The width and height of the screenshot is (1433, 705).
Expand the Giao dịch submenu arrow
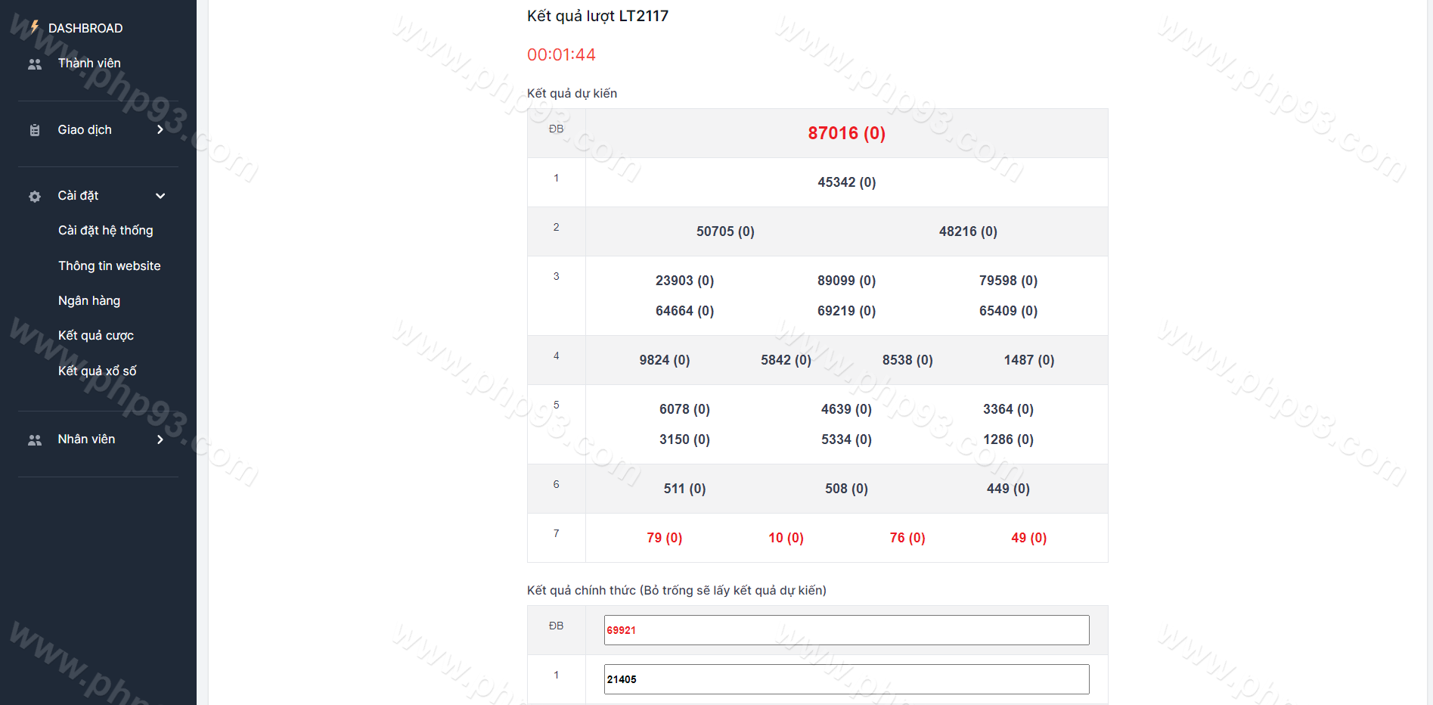160,130
